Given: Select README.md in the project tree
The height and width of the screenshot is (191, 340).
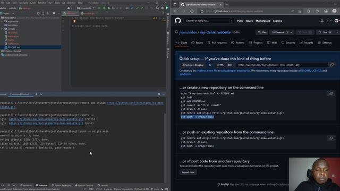Looking at the screenshot, I should (x=14, y=47).
